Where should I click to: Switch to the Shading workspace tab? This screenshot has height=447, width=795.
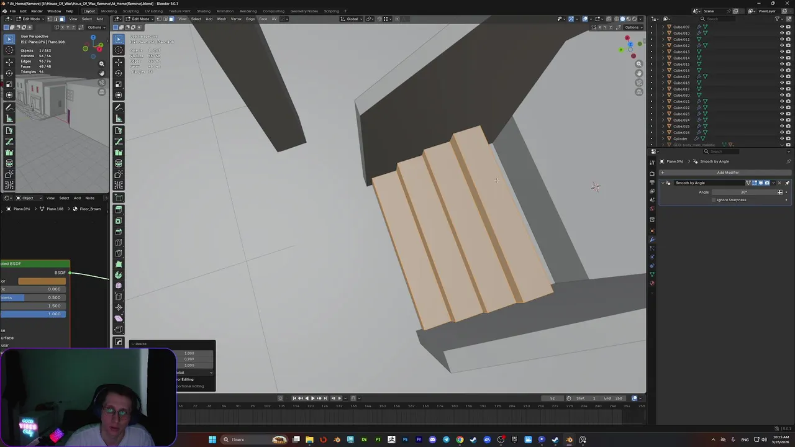(x=203, y=11)
